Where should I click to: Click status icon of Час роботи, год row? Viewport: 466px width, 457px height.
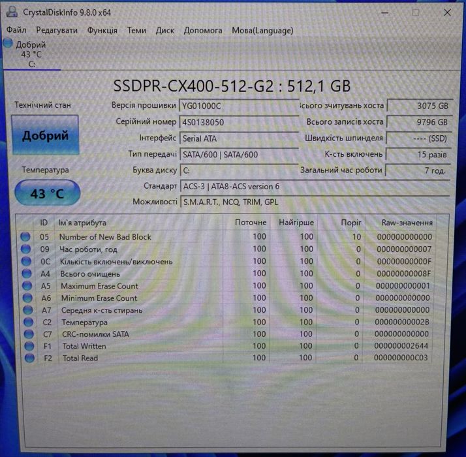click(x=26, y=249)
